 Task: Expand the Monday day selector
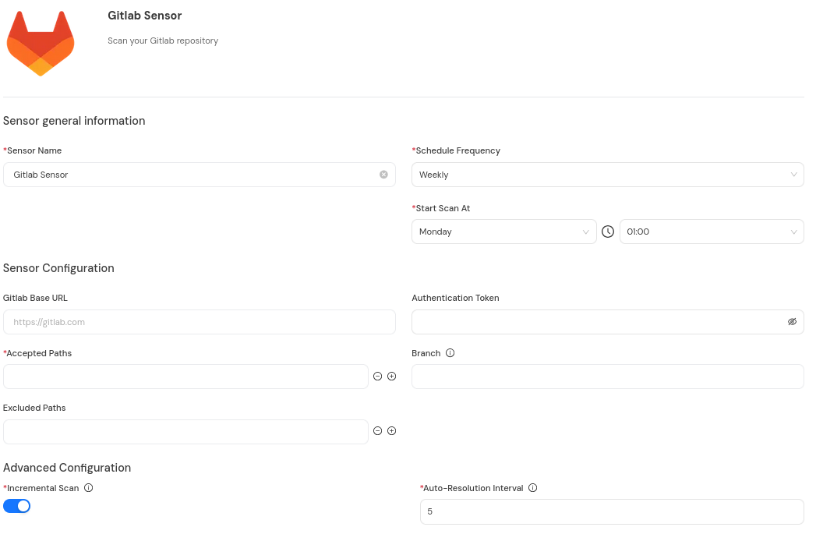coord(503,232)
